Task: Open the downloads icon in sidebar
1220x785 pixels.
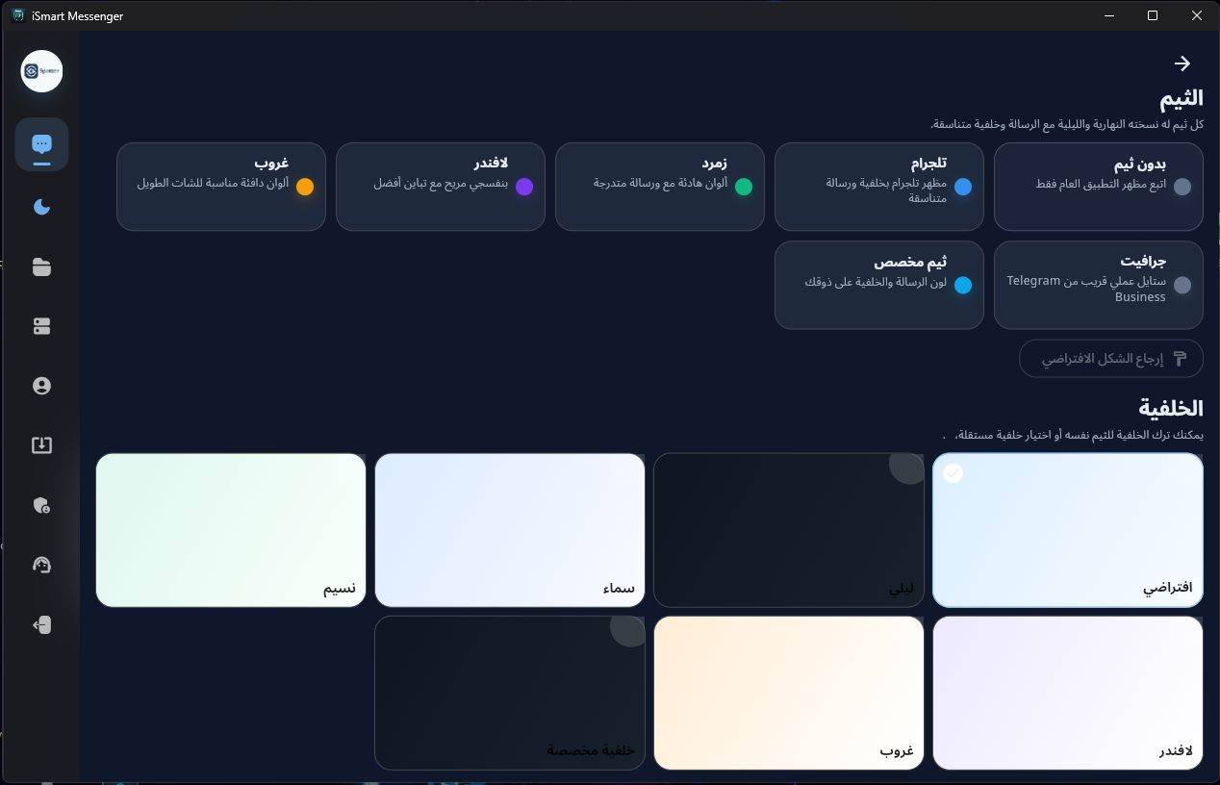Action: click(41, 445)
